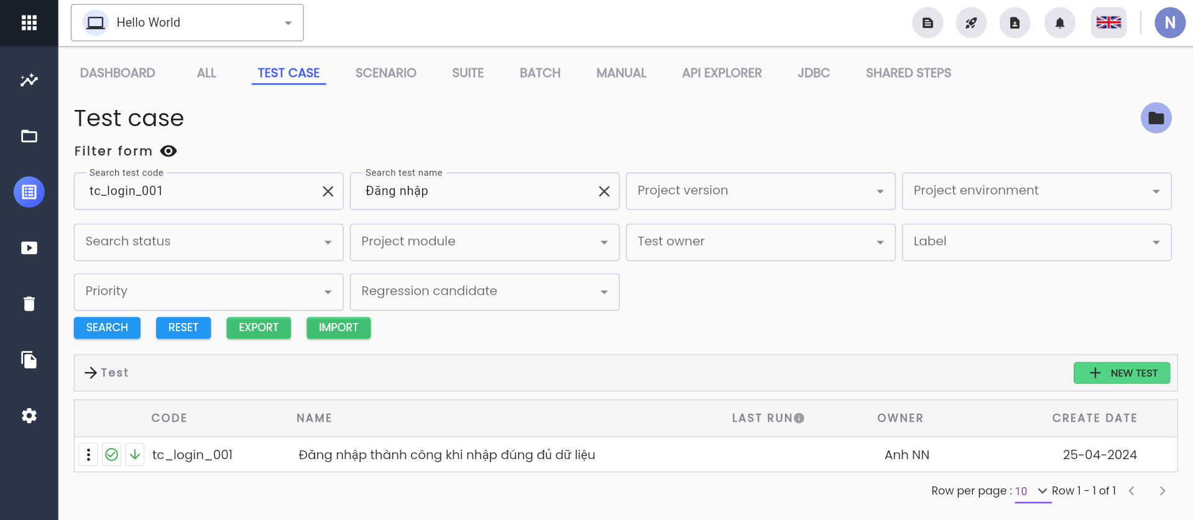Clear the Search test code field

point(328,191)
